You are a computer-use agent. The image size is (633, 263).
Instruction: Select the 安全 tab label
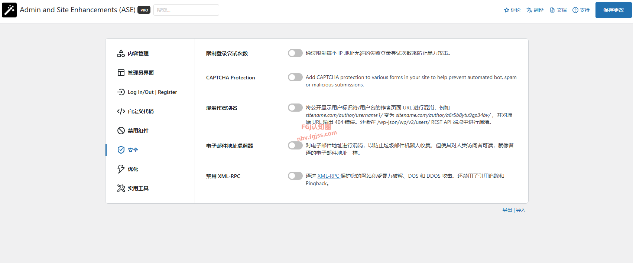pyautogui.click(x=133, y=150)
